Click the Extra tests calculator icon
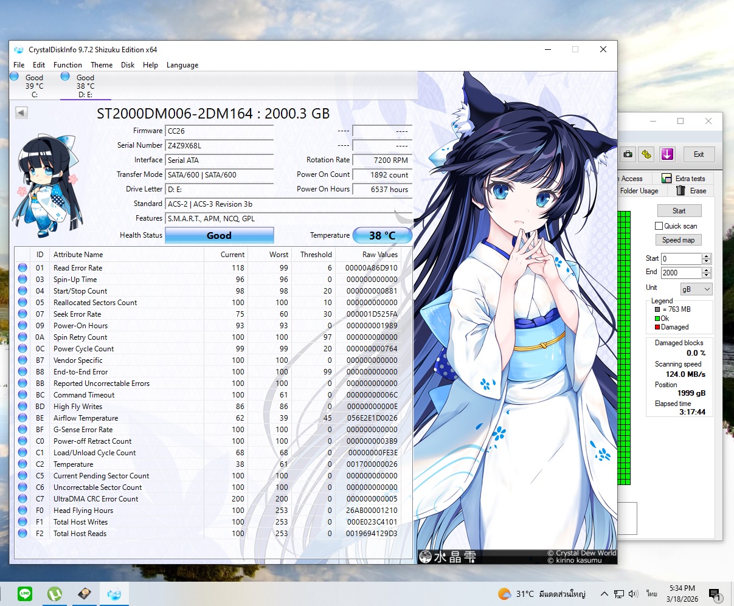The width and height of the screenshot is (734, 606). pyautogui.click(x=666, y=178)
